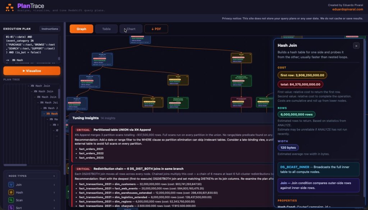The width and height of the screenshot is (368, 210).
Task: Click the PlanTrace logo icon
Action: coord(10,7)
